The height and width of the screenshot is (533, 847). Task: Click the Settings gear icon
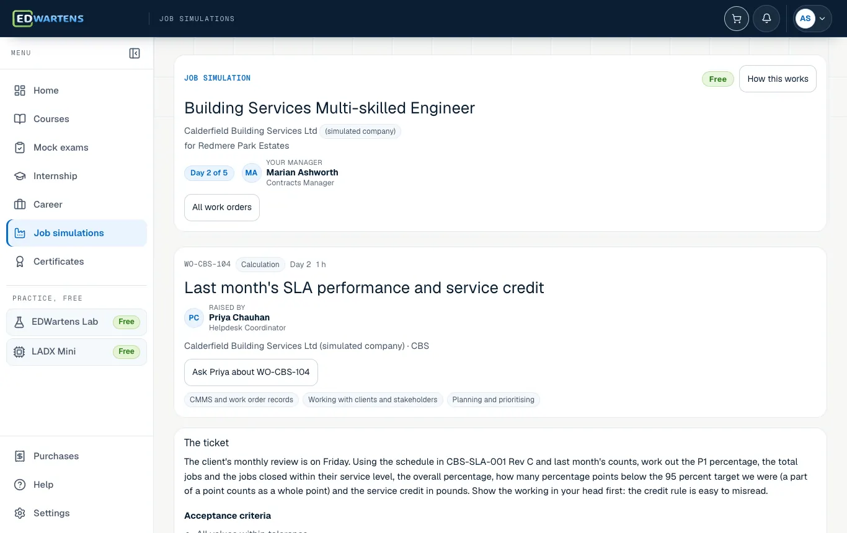(x=20, y=513)
